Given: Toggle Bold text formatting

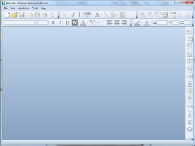Looking at the screenshot, I should click(x=53, y=23).
